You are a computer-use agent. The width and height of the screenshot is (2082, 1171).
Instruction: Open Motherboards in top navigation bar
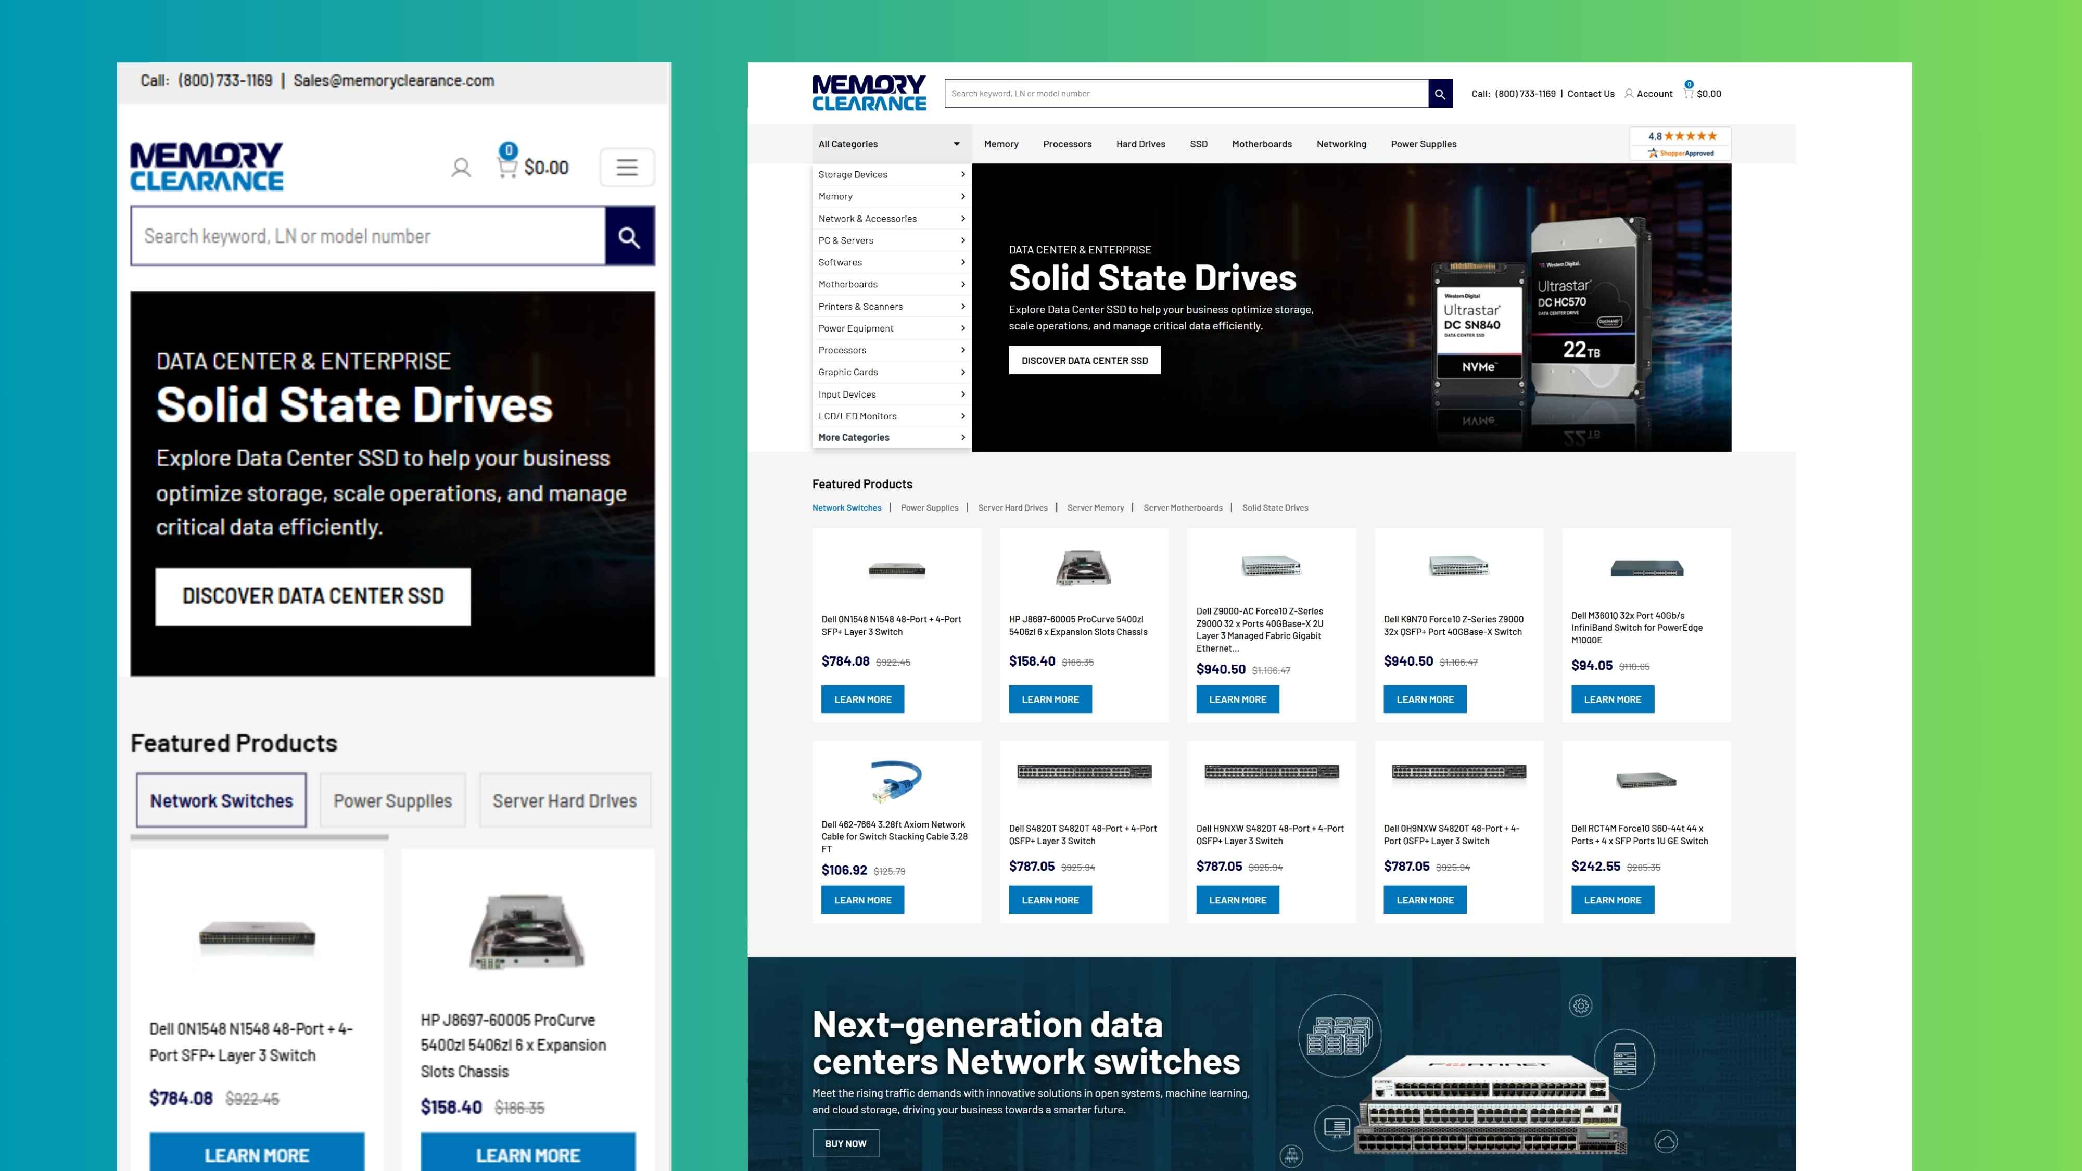[1262, 144]
